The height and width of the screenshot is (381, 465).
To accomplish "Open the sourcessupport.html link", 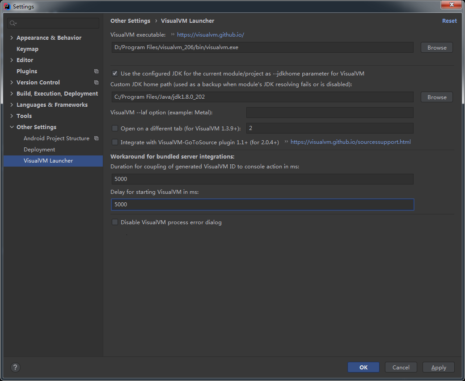I will (x=351, y=142).
